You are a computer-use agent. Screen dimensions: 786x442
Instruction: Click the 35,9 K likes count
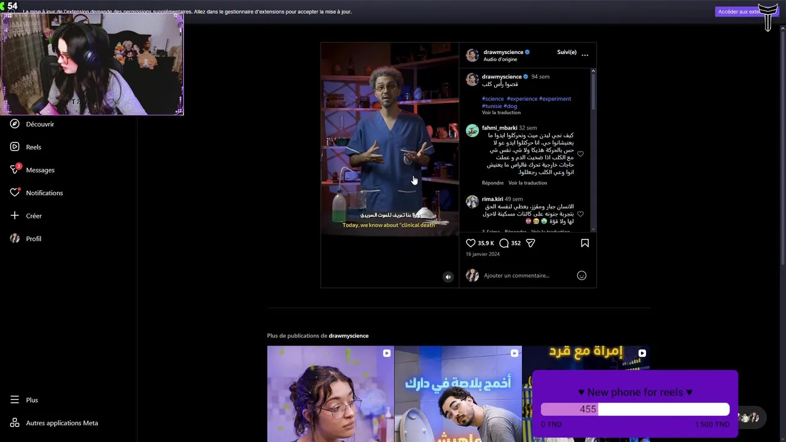[x=486, y=243]
